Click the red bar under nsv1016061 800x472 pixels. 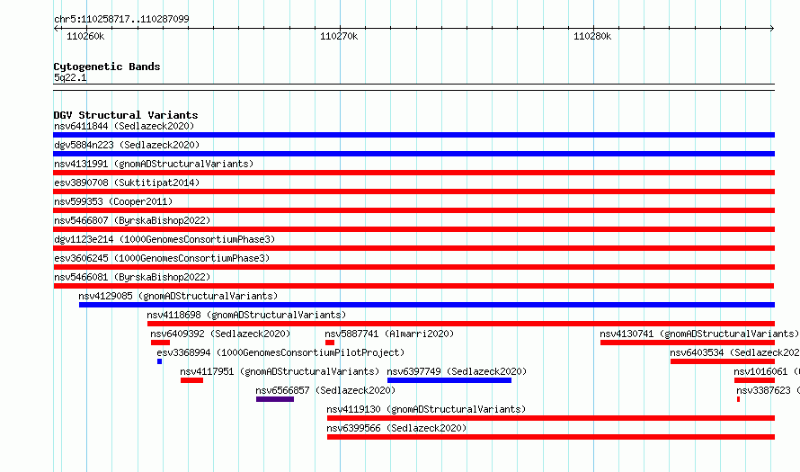pos(754,380)
